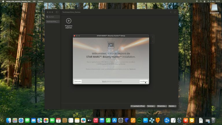Open Calendar in the Dock

(x=58, y=120)
